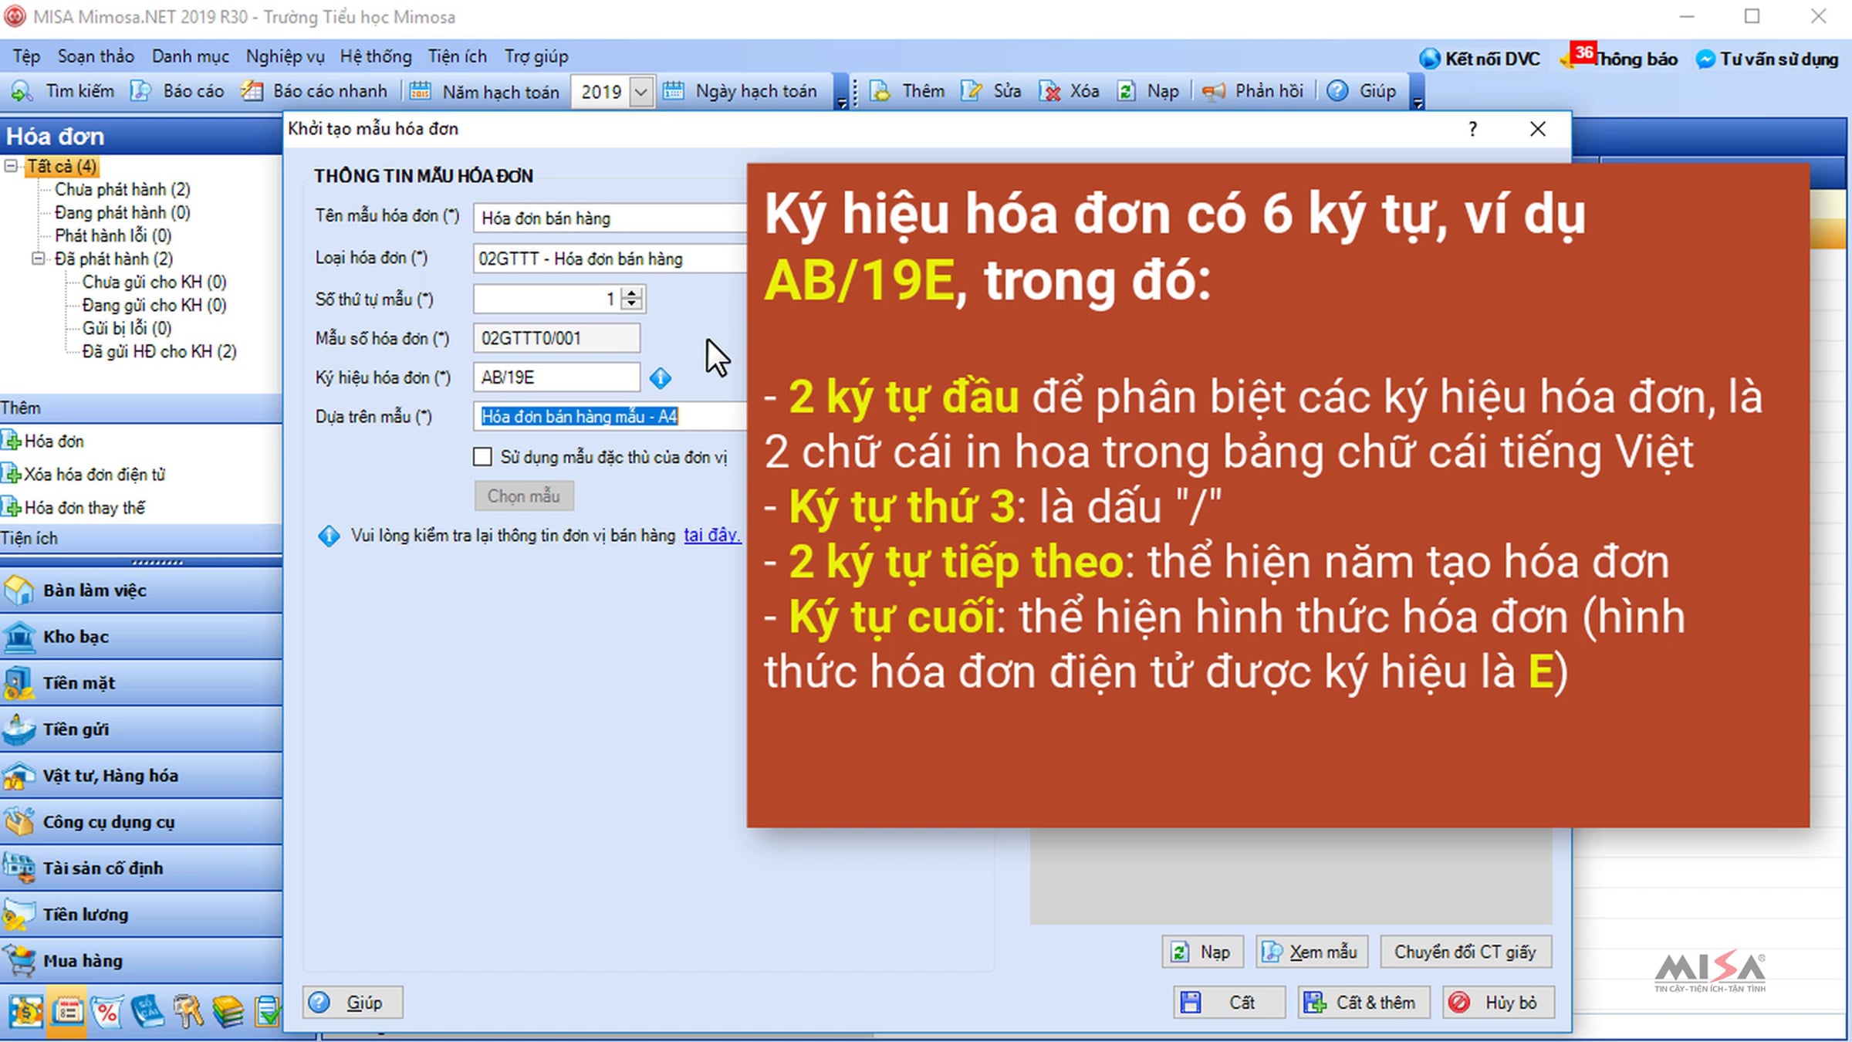Click the stacked books icon in bottom bar
1852x1042 pixels.
[228, 1012]
